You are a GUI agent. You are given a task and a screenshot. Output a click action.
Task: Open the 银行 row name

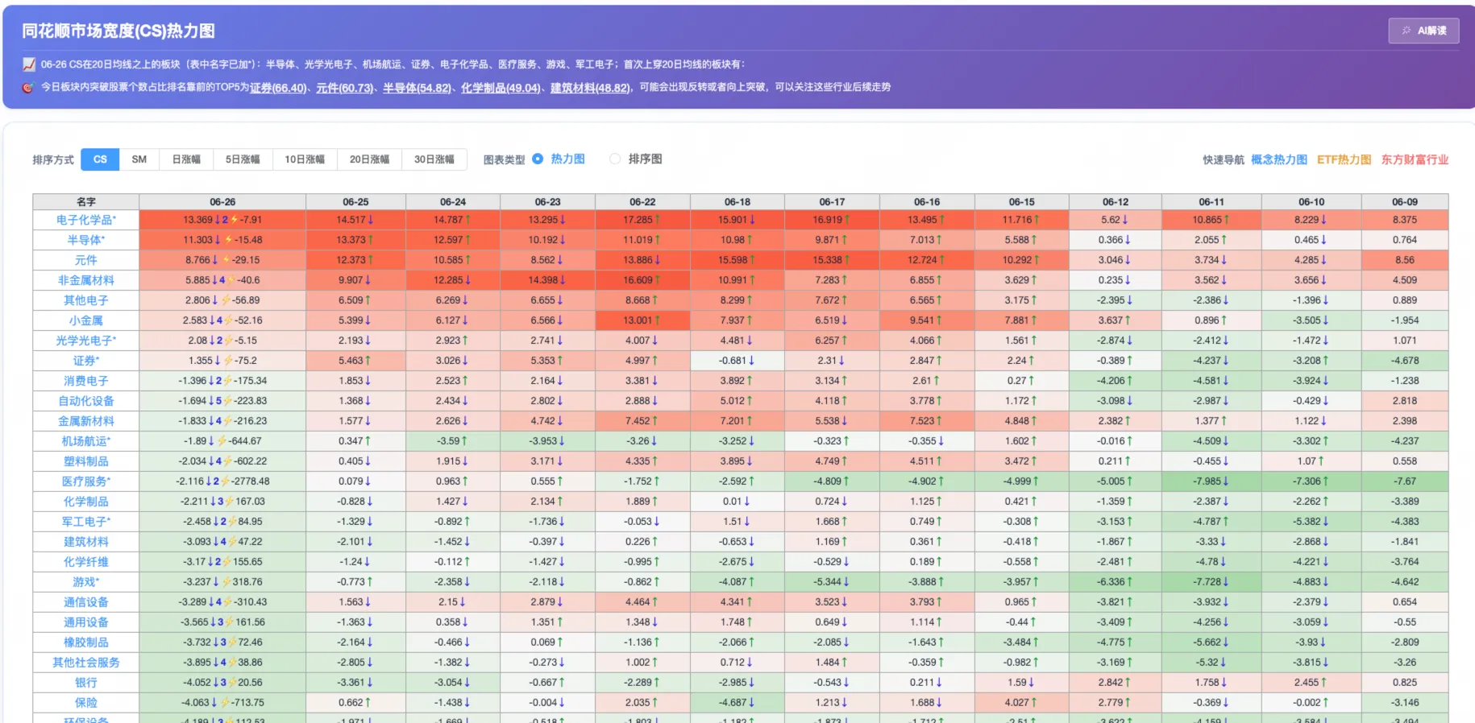coord(86,683)
